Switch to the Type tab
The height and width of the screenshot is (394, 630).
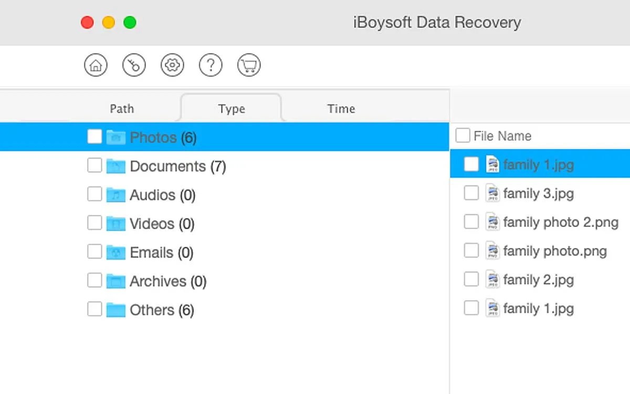coord(231,108)
